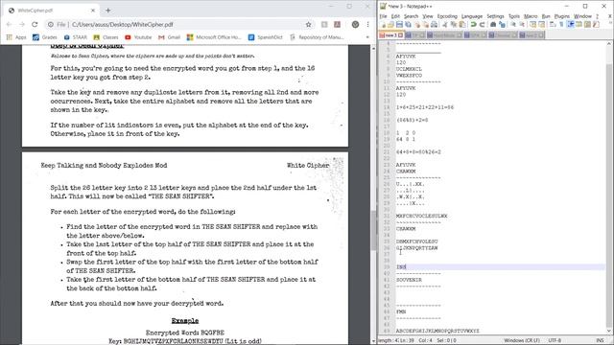Open STAAR bookmark
Image resolution: width=614 pixels, height=345 pixels.
(76, 37)
